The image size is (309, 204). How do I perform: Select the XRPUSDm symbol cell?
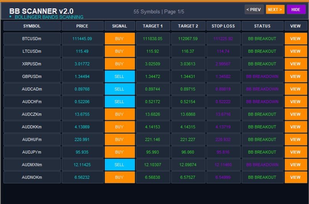pyautogui.click(x=32, y=64)
